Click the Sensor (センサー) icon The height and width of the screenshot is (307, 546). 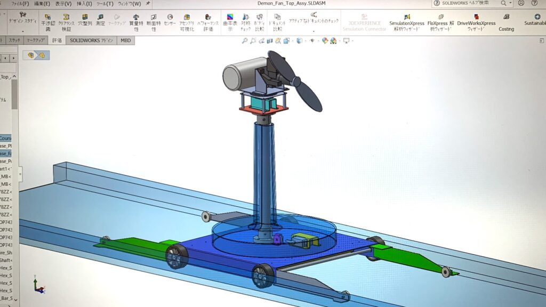click(170, 20)
